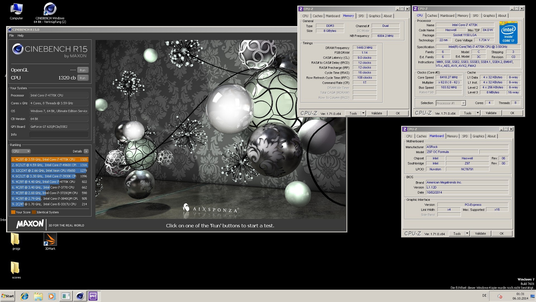Switch to Graphics tab in Mainboard CPU-Z window

[478, 136]
